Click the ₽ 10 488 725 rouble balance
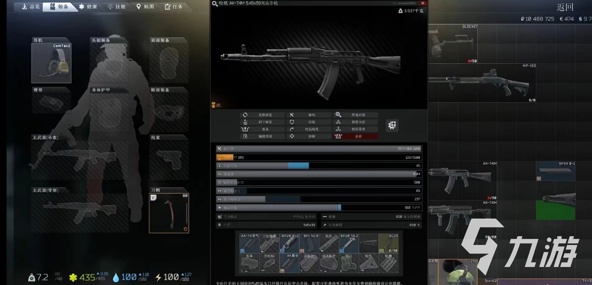Viewport: 592px width, 285px height. coord(537,19)
